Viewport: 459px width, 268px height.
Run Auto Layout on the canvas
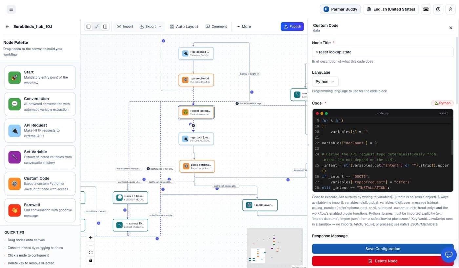pos(184,27)
